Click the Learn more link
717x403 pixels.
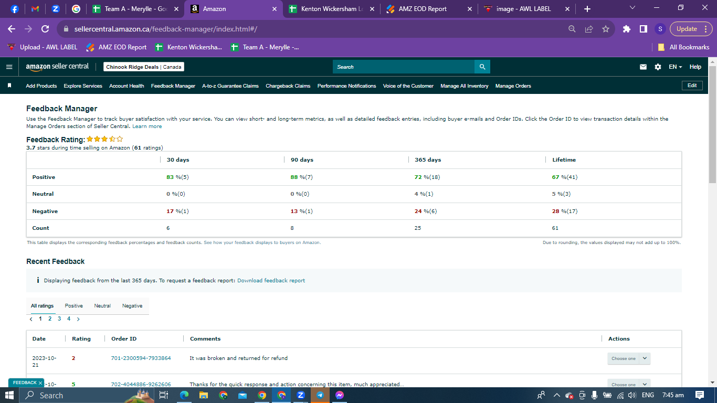(x=147, y=126)
